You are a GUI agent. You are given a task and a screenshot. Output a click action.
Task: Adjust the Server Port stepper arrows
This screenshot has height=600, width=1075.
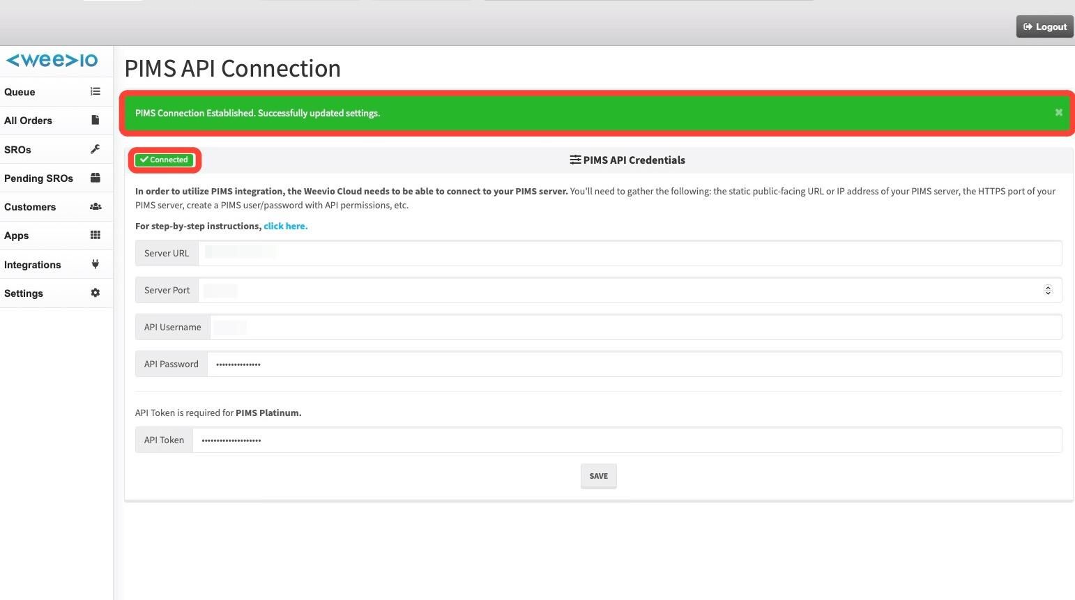pos(1047,290)
